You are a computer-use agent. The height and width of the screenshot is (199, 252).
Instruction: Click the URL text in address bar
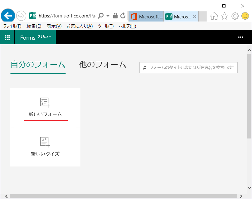tap(67, 16)
